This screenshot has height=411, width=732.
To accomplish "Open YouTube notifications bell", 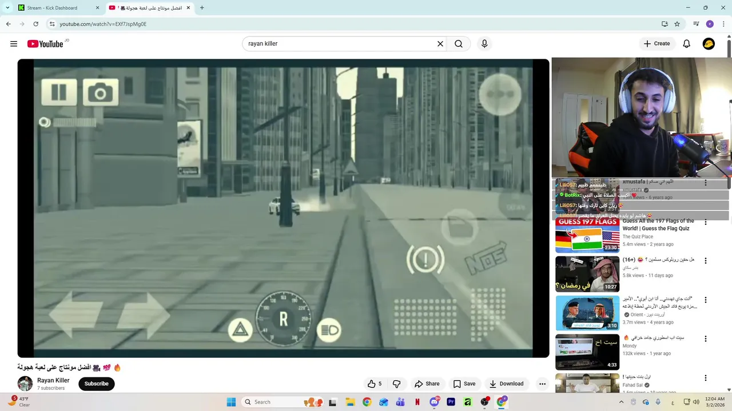I will [x=687, y=44].
